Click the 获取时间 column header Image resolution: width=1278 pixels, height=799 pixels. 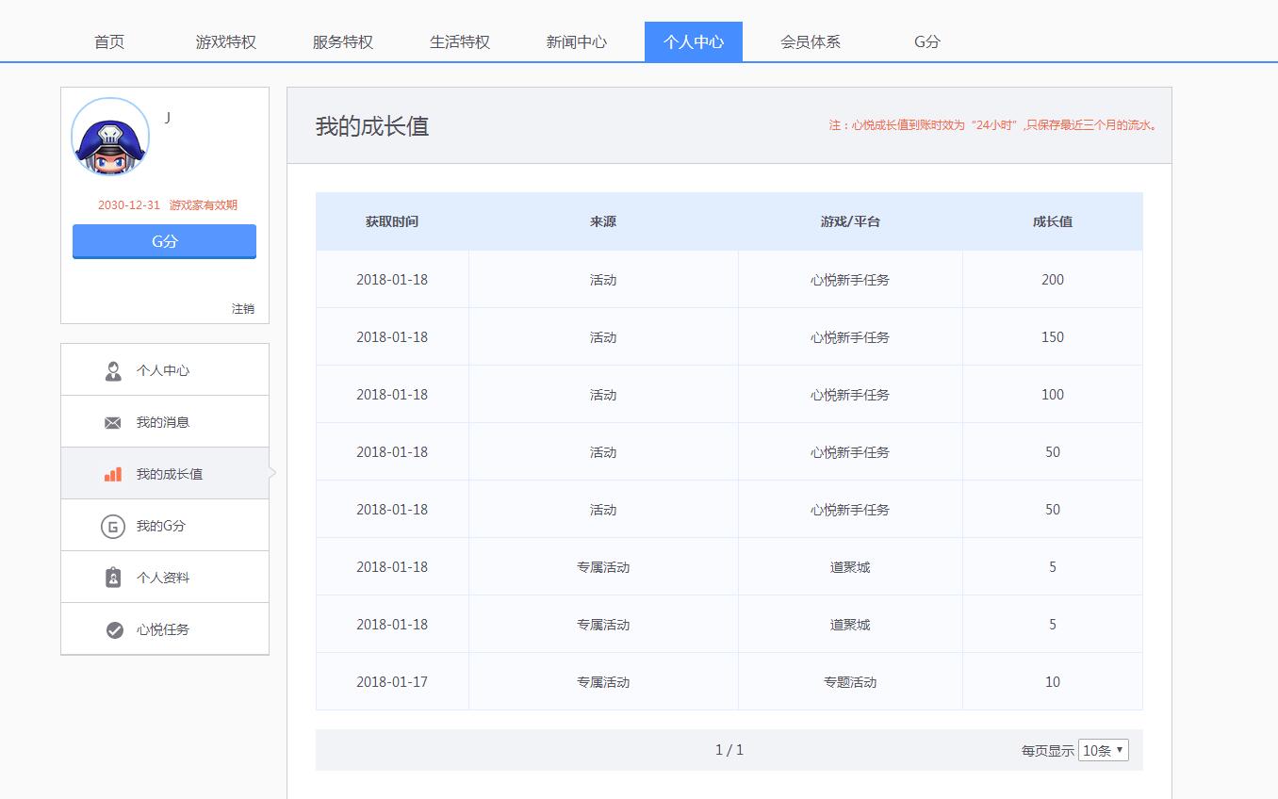[x=392, y=222]
